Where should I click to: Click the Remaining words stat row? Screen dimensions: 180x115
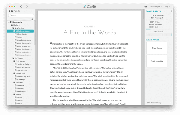tap(155, 24)
